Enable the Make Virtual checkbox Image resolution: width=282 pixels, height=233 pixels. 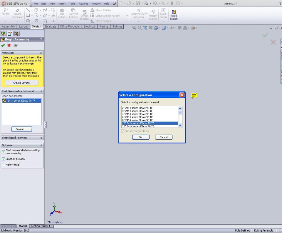pos(4,165)
